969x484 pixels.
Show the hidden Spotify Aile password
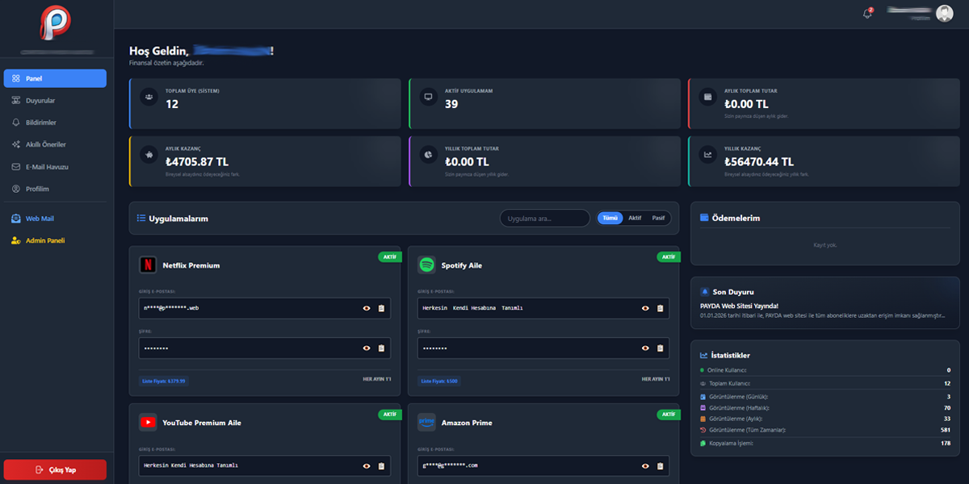point(645,348)
